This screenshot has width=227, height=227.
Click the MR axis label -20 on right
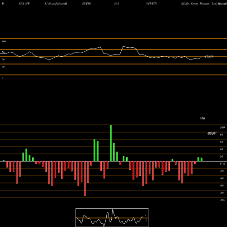(x=222, y=171)
